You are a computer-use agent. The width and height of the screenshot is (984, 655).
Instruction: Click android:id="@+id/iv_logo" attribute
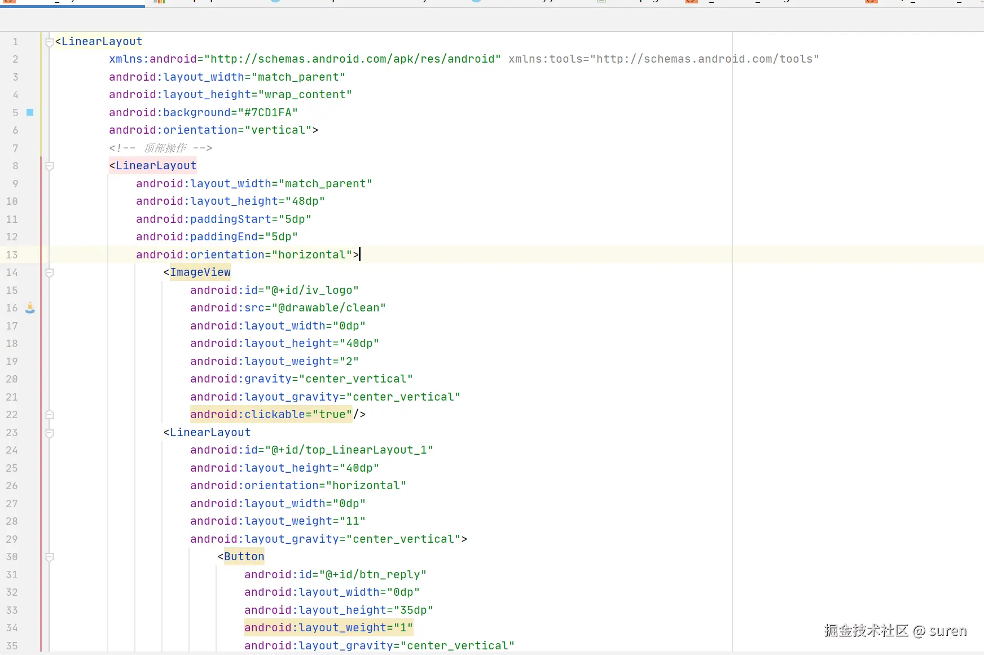[x=274, y=291]
